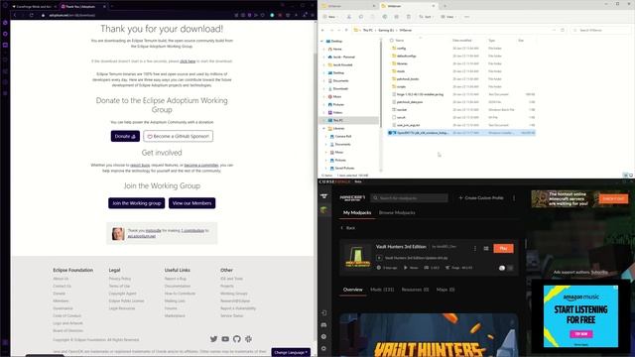Collapse the Libraries tree node
The height and width of the screenshot is (357, 635).
[x=323, y=128]
